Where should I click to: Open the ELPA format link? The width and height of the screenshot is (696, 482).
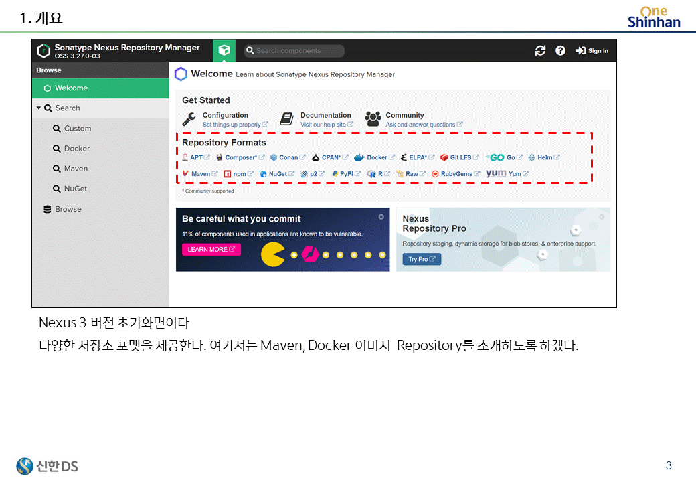(x=417, y=157)
